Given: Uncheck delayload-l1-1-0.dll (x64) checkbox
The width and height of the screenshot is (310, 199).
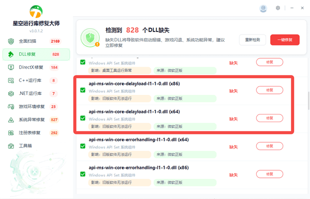Looking at the screenshot, I should tap(83, 118).
